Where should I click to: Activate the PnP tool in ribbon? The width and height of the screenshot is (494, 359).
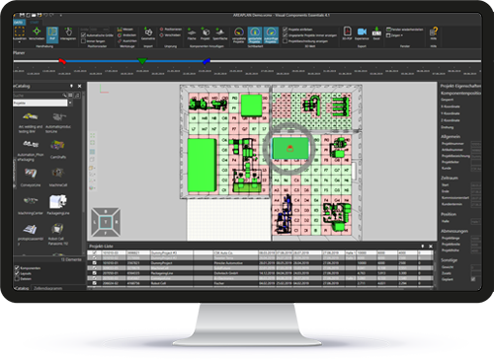pyautogui.click(x=52, y=34)
